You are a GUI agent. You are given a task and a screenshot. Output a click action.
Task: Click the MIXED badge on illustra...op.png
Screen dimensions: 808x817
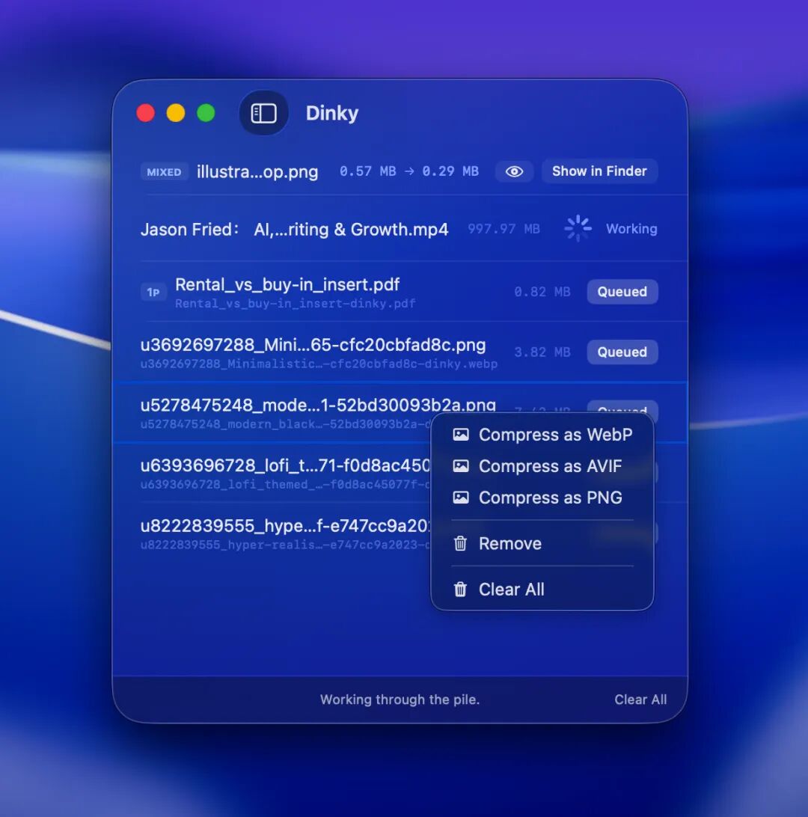164,172
